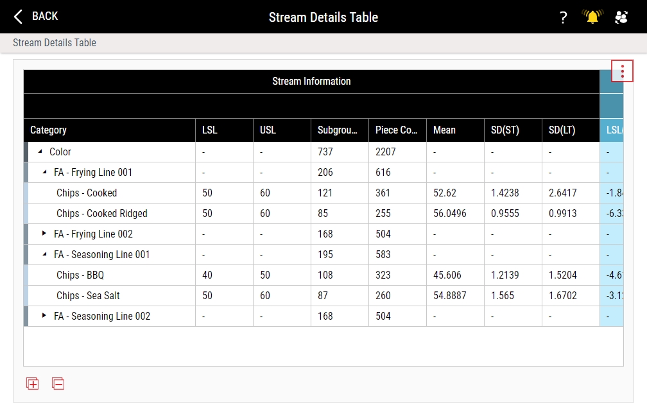Click the collapse all rows icon
Viewport: 647px width, 416px height.
point(58,383)
